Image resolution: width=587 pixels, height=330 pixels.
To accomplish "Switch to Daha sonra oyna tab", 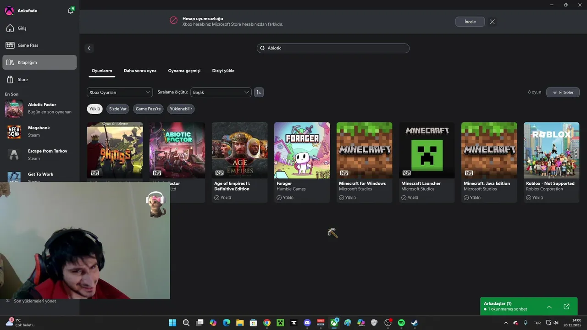I will [x=140, y=71].
